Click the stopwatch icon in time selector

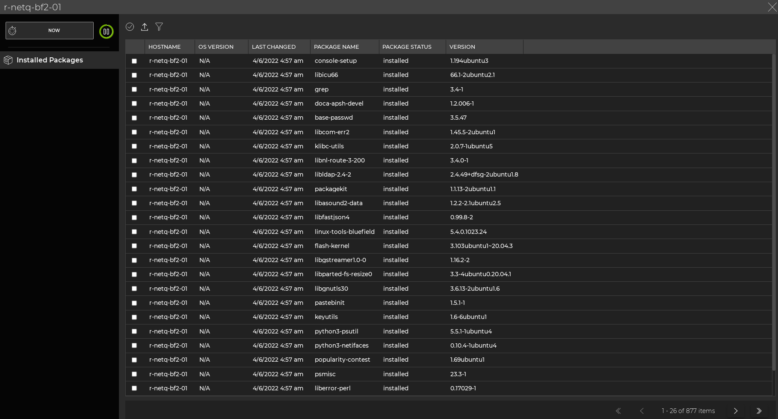[x=13, y=31]
